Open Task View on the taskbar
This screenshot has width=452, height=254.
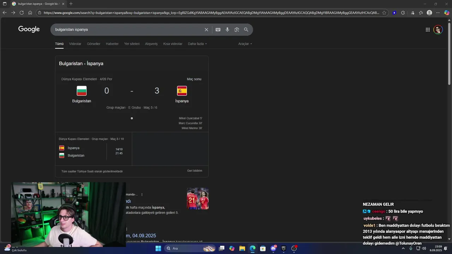click(222, 248)
